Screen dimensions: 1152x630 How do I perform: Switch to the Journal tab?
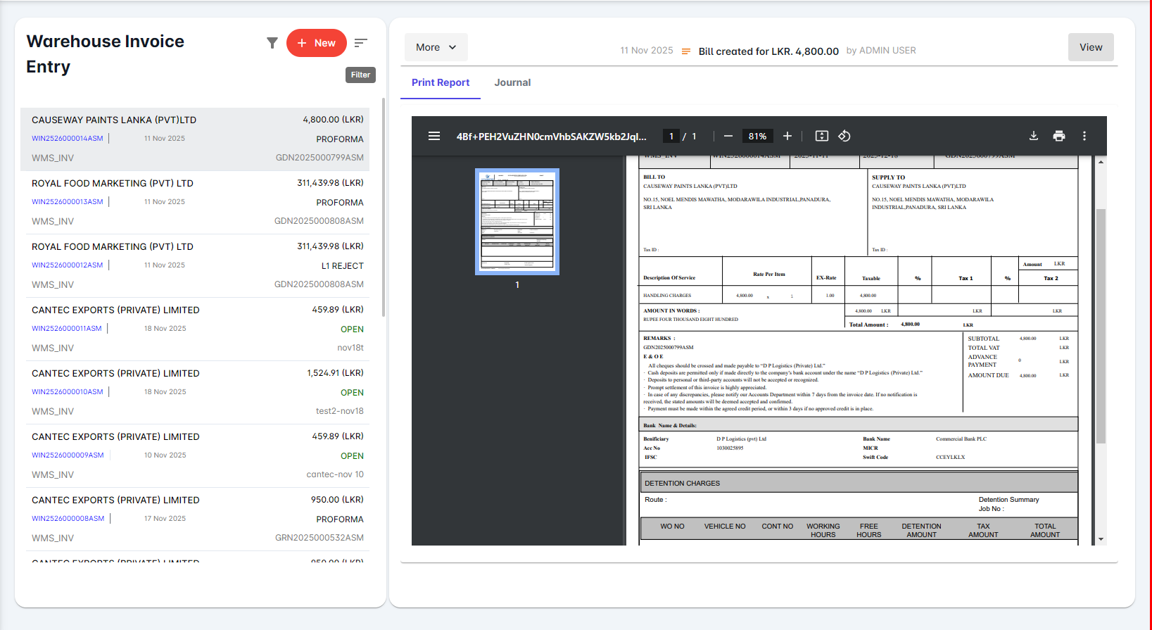click(x=512, y=82)
